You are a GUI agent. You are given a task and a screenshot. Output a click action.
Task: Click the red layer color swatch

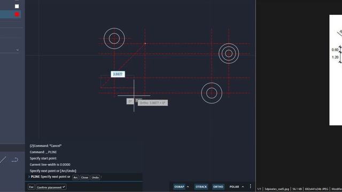click(17, 14)
